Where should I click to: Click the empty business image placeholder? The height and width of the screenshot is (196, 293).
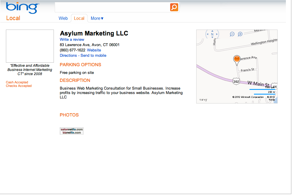pyautogui.click(x=30, y=46)
